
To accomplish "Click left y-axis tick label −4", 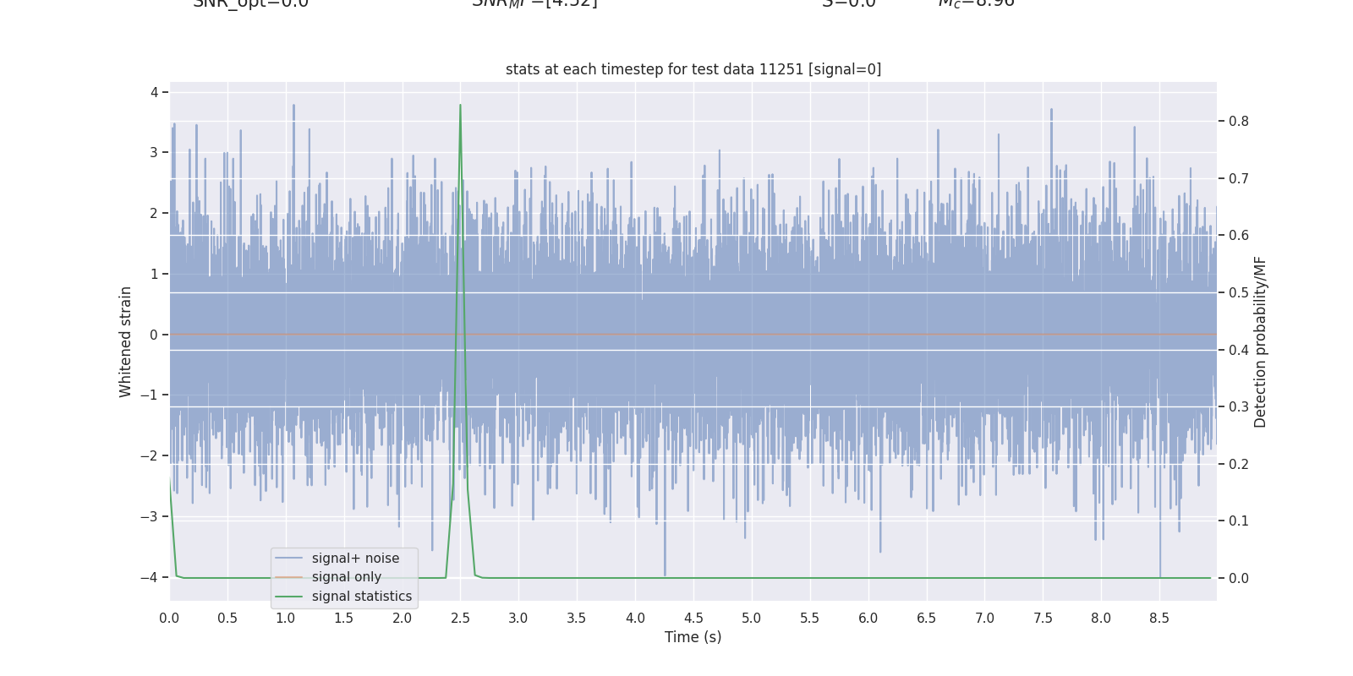I will 149,577.
